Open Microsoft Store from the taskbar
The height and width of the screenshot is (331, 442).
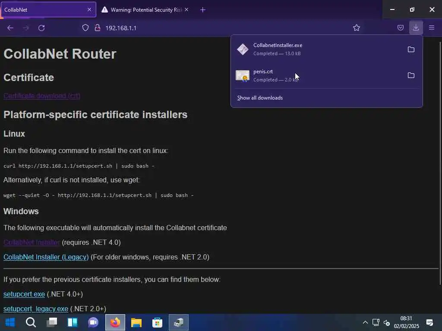click(x=157, y=322)
